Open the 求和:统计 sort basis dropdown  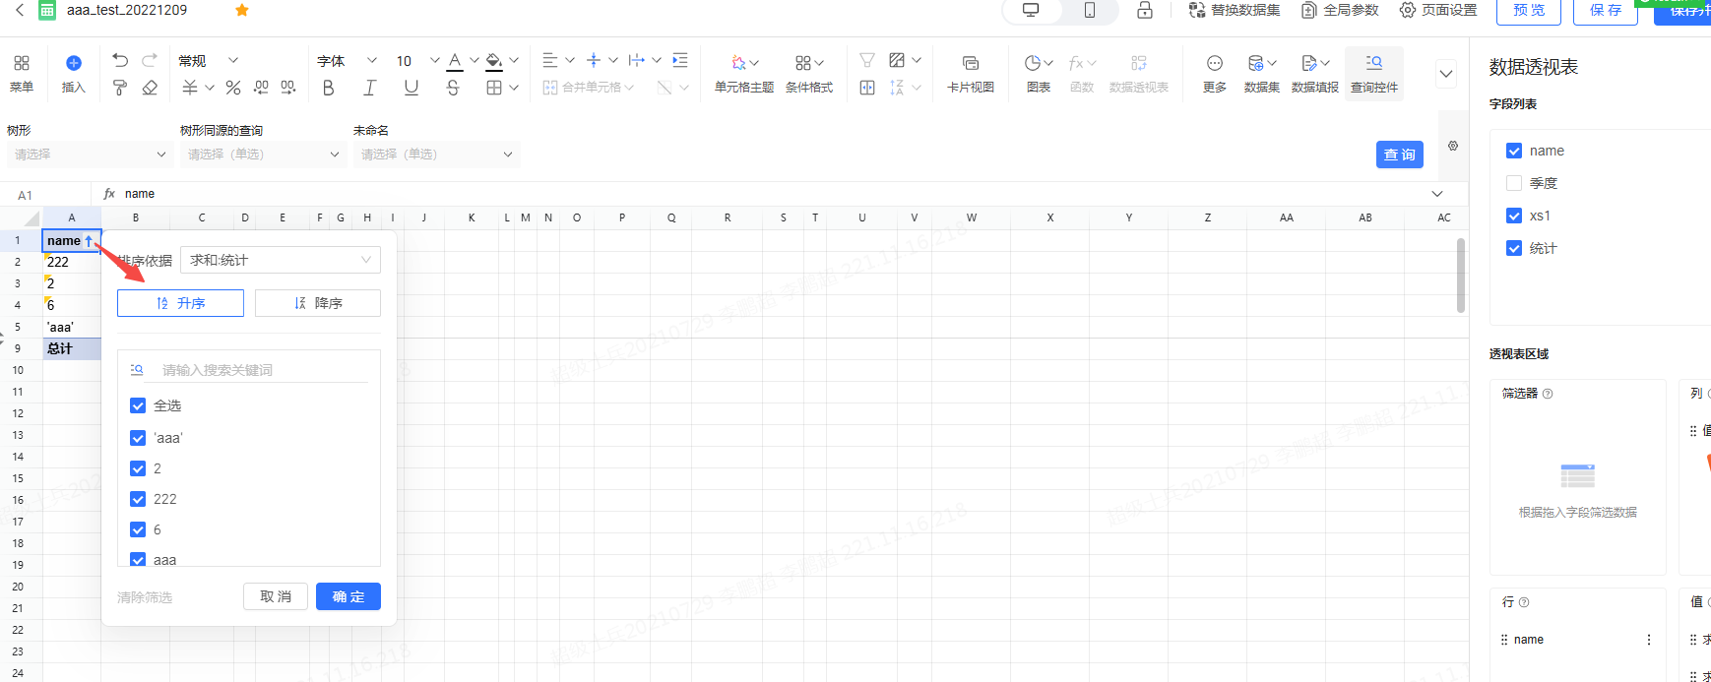281,260
